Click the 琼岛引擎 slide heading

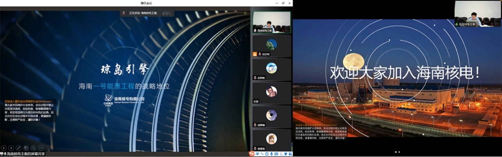click(125, 69)
